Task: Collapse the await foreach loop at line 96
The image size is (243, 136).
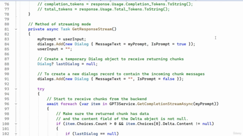Action: pos(16,104)
